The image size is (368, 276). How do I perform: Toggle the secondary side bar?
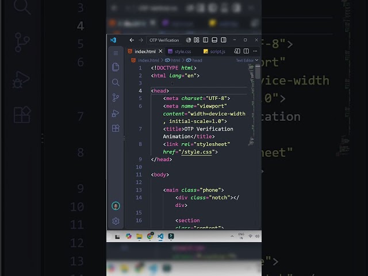224,40
